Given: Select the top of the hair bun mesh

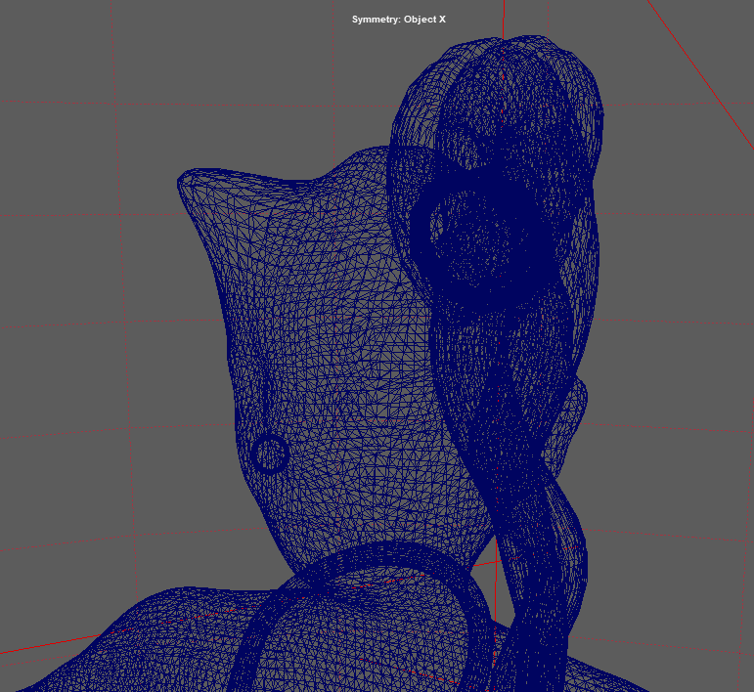Looking at the screenshot, I should 504,59.
